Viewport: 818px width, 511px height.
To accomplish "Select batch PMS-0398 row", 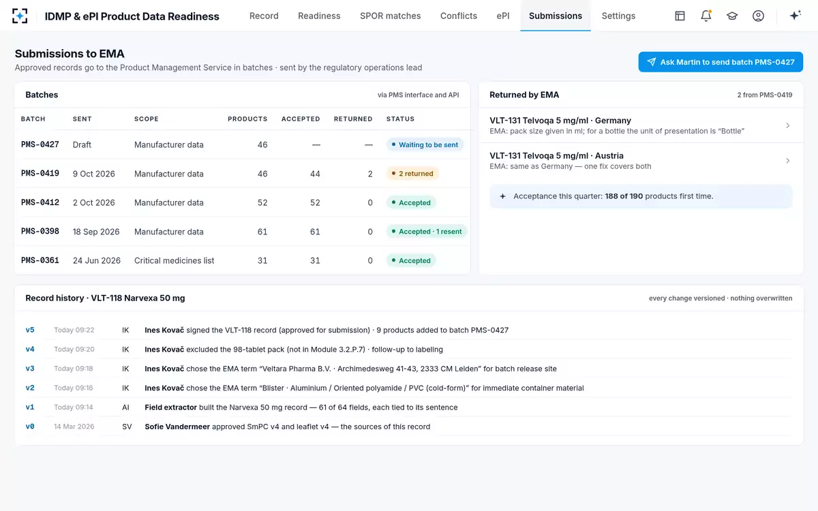I will pyautogui.click(x=243, y=232).
